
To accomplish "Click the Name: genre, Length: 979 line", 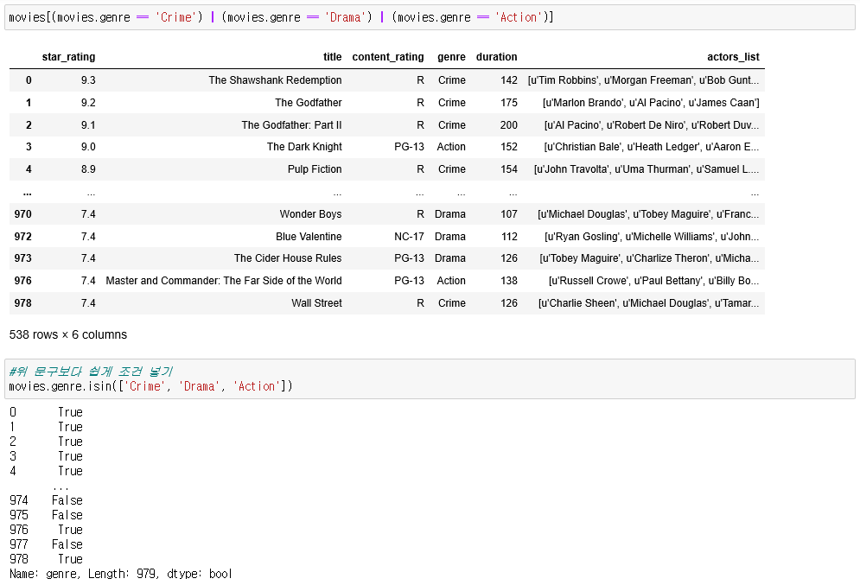I will pyautogui.click(x=121, y=574).
